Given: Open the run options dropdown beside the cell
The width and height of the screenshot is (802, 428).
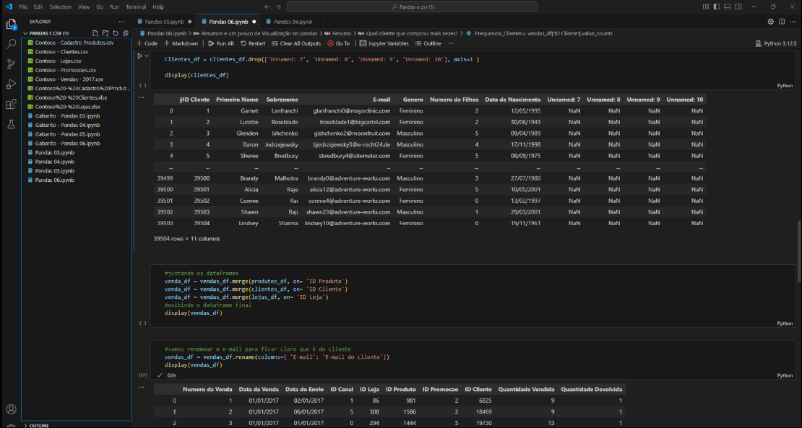Looking at the screenshot, I should coord(147,56).
